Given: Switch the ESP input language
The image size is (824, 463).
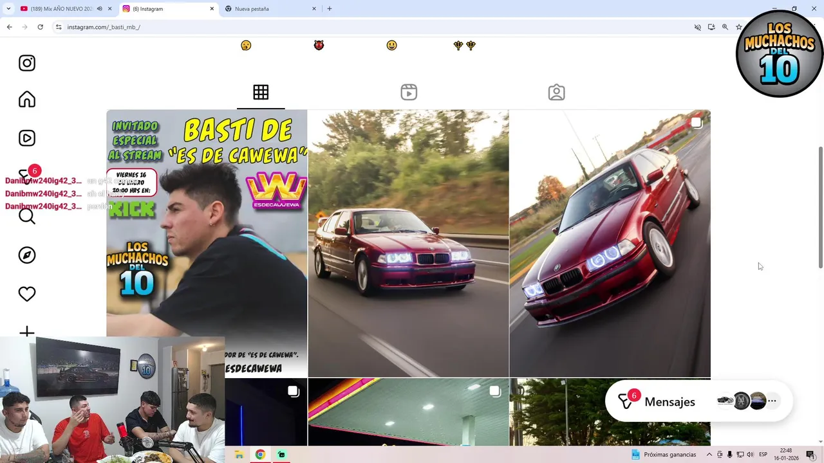Looking at the screenshot, I should pyautogui.click(x=763, y=455).
